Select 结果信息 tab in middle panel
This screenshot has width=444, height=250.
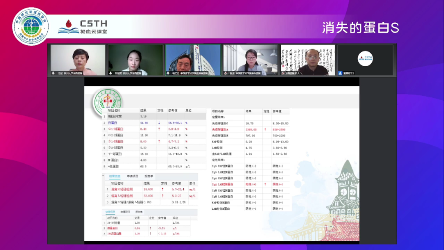114,176
